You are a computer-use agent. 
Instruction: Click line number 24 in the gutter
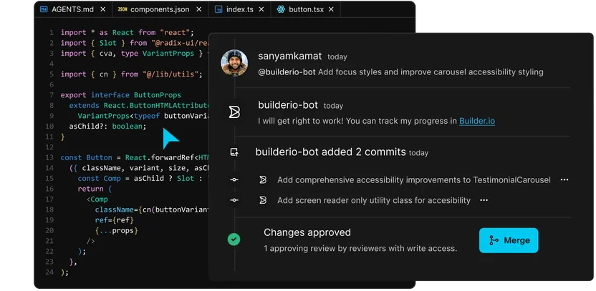pyautogui.click(x=49, y=272)
